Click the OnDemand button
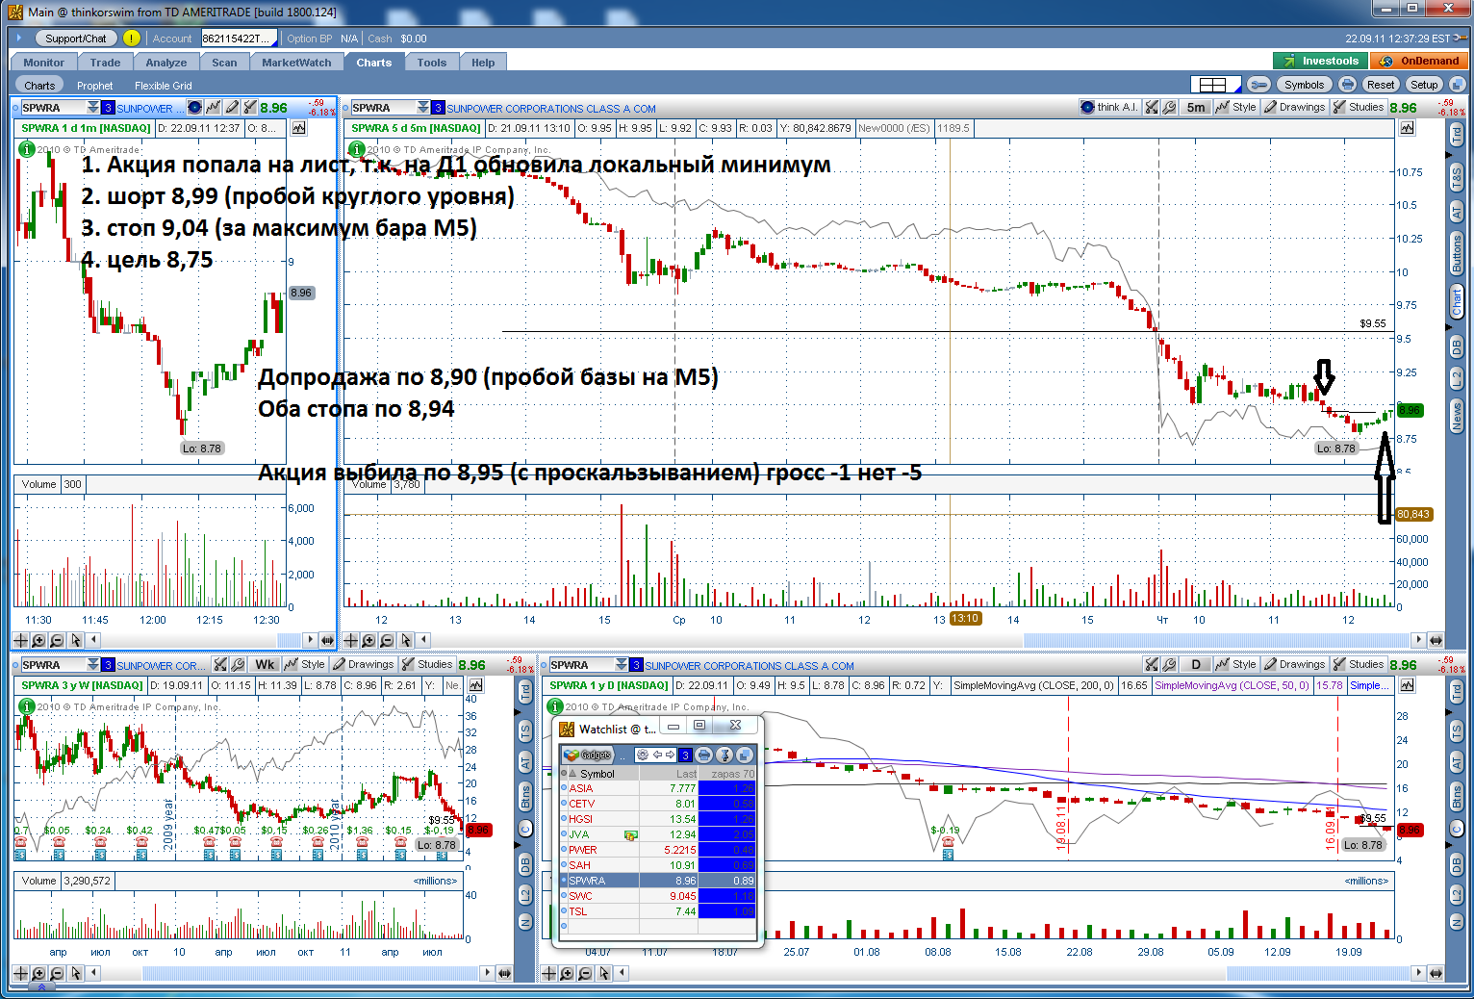This screenshot has width=1474, height=999. [x=1421, y=61]
